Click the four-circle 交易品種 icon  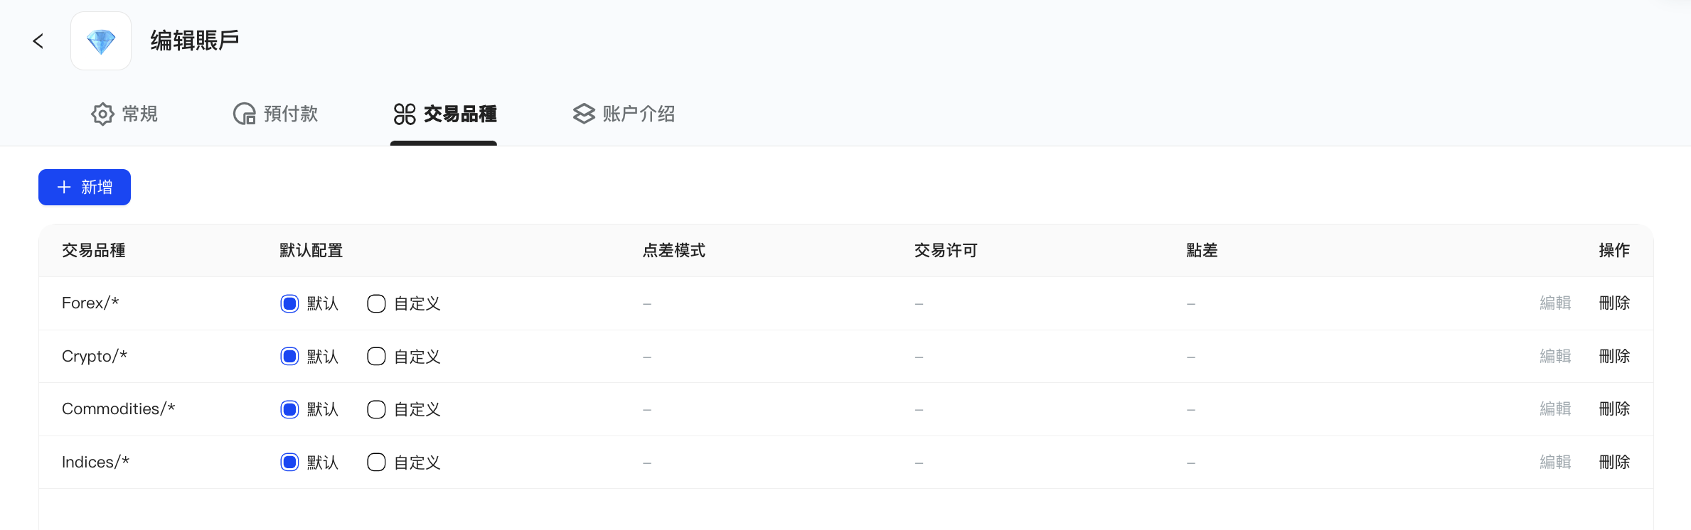[405, 114]
